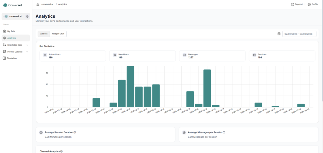Click the Conversell logo icon
The image size is (323, 153).
click(x=5, y=5)
